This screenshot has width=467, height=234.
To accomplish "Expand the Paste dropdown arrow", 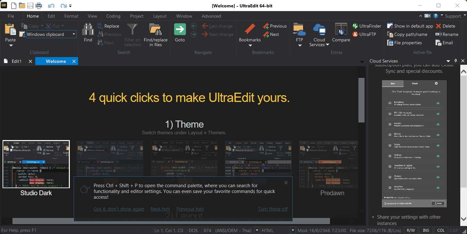I will [11, 45].
